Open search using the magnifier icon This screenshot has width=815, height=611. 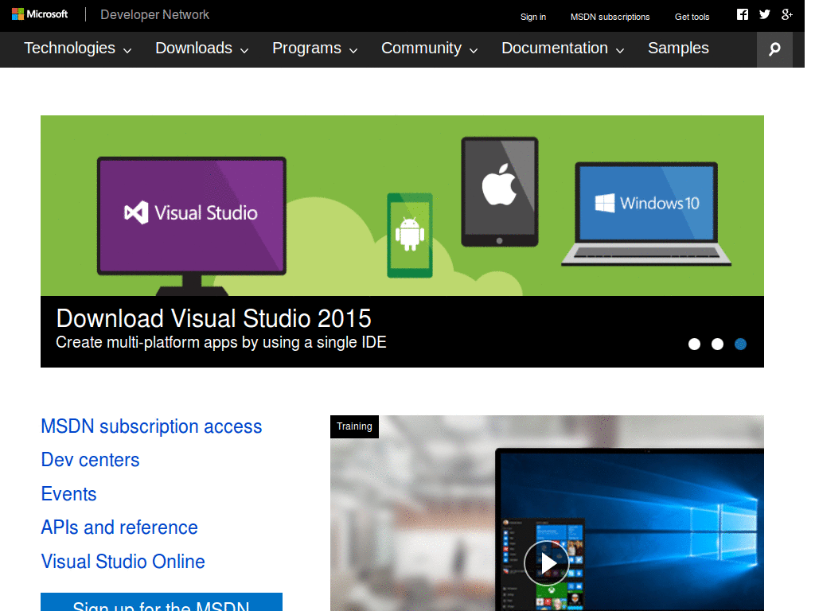pyautogui.click(x=774, y=49)
